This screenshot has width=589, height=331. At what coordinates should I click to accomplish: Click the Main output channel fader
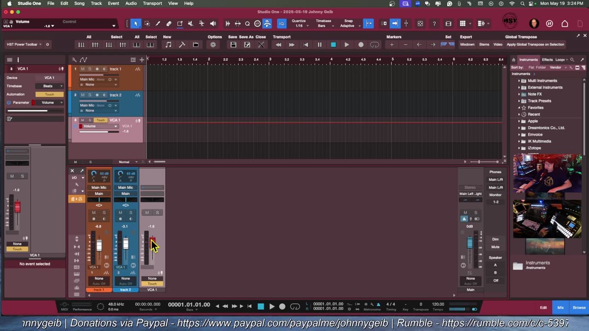click(470, 243)
